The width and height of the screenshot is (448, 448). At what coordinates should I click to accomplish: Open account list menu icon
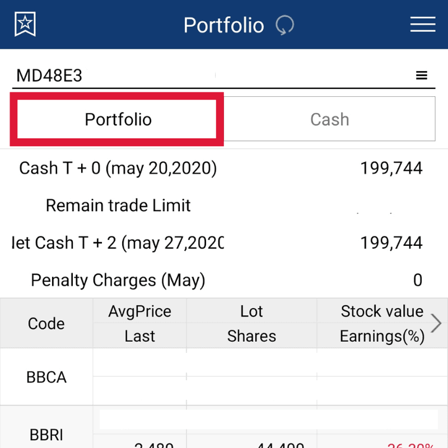coord(422,76)
